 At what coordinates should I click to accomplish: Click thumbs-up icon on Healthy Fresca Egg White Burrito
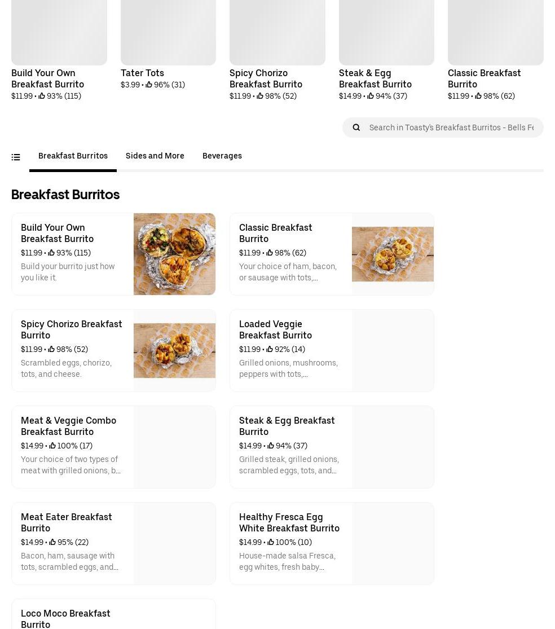(271, 542)
